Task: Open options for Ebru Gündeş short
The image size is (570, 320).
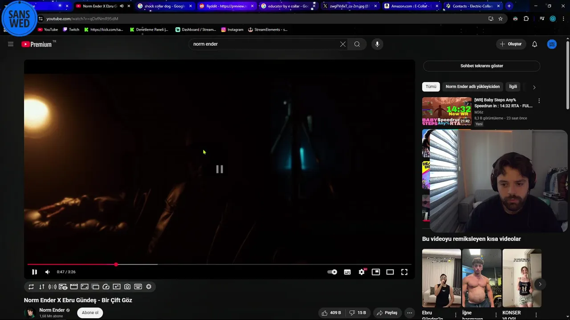Action: pos(456,315)
